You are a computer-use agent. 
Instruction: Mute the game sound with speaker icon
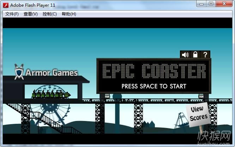click(185, 55)
